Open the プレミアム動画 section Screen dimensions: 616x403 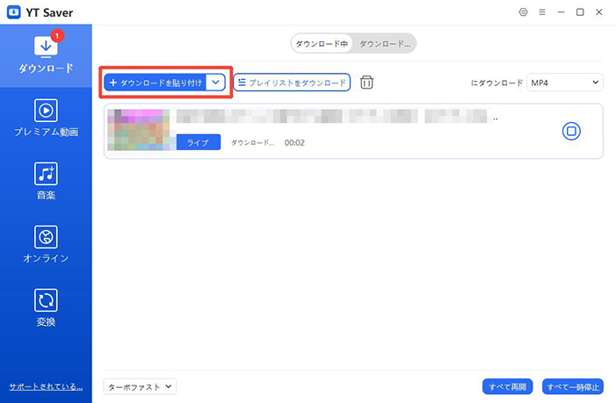click(x=46, y=119)
